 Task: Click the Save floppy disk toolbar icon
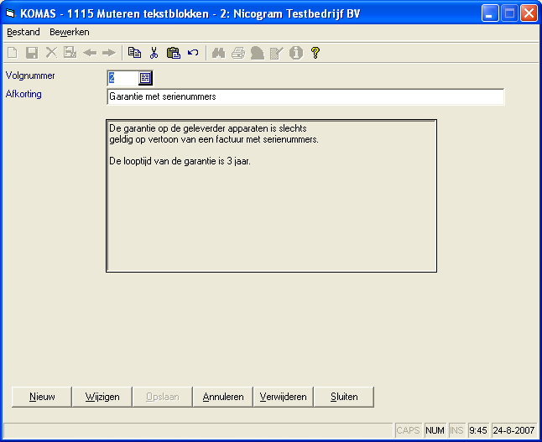pos(32,53)
